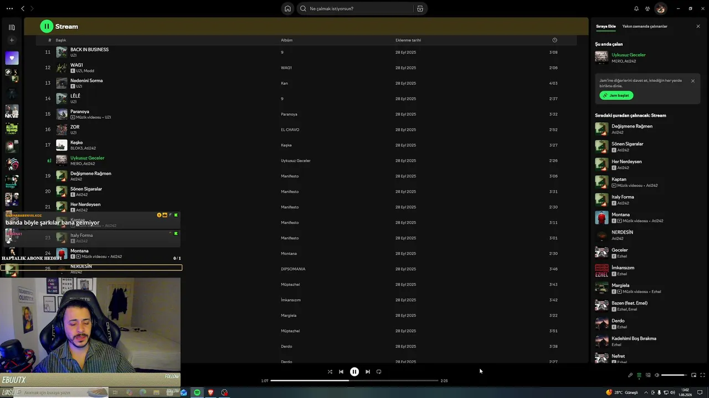Sort by 'Eklenme tarihi' column header
The image size is (709, 398).
pos(408,40)
